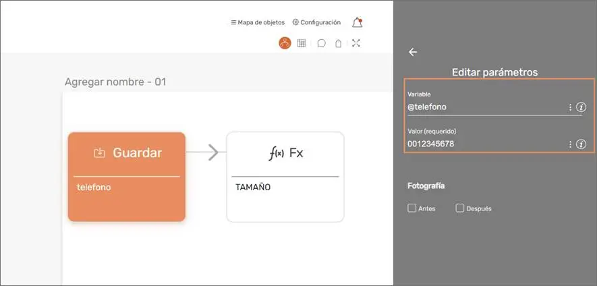597x286 pixels.
Task: Select the orange flow diagram view icon
Action: coord(285,43)
